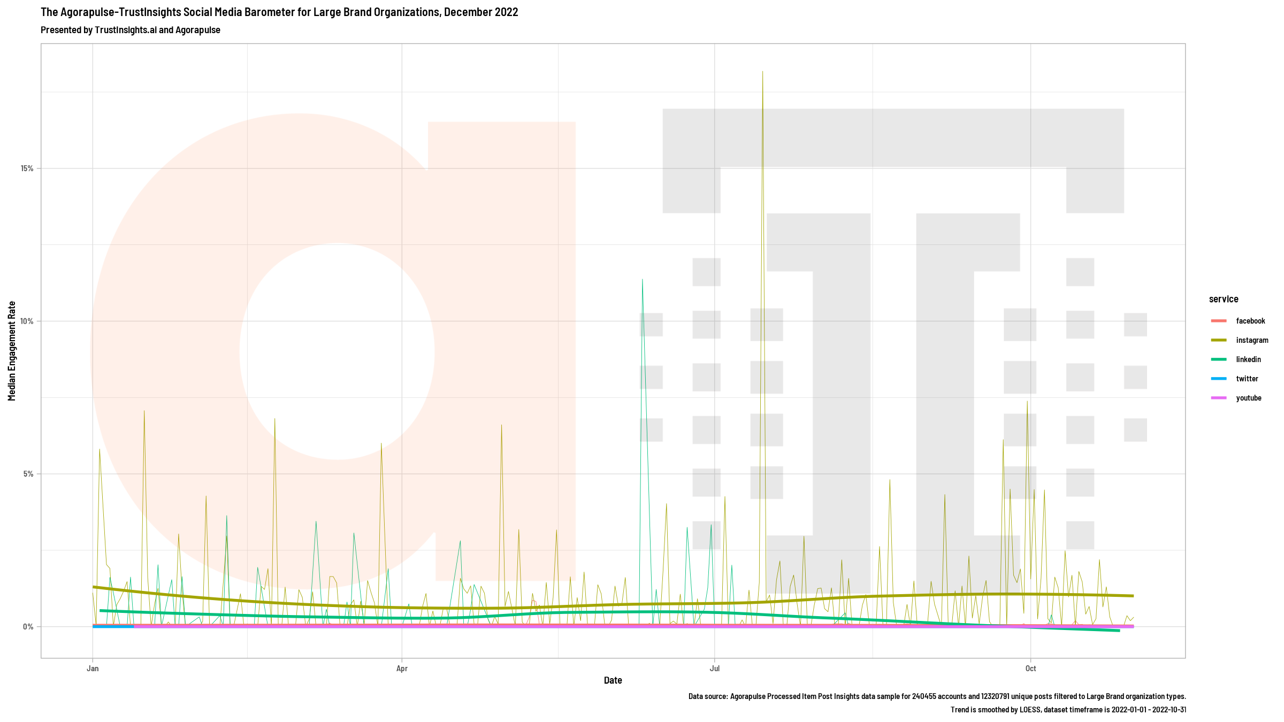The height and width of the screenshot is (722, 1284).
Task: Click the 'Oct' x-axis tick label
Action: 1030,669
